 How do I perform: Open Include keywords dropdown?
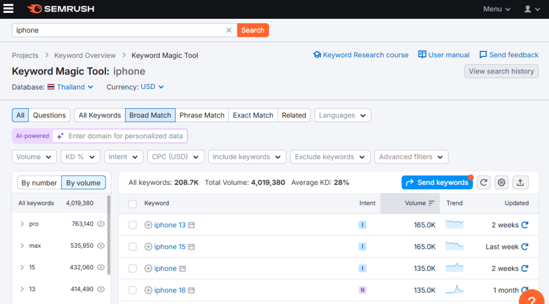click(247, 157)
